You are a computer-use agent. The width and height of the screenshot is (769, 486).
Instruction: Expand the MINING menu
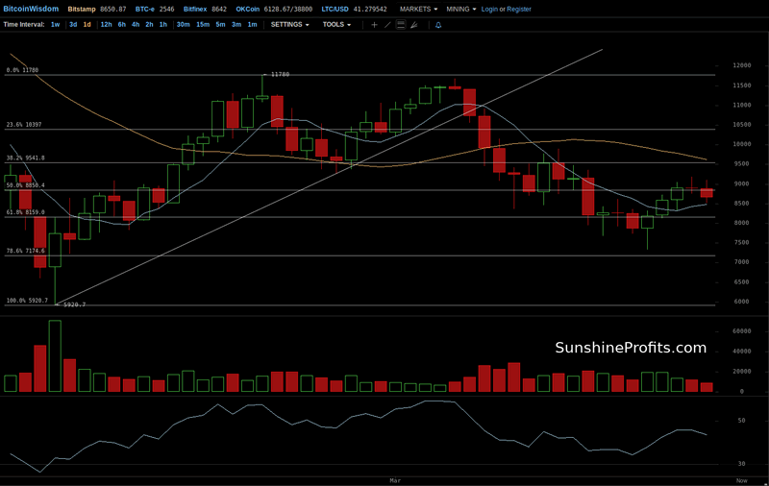460,9
